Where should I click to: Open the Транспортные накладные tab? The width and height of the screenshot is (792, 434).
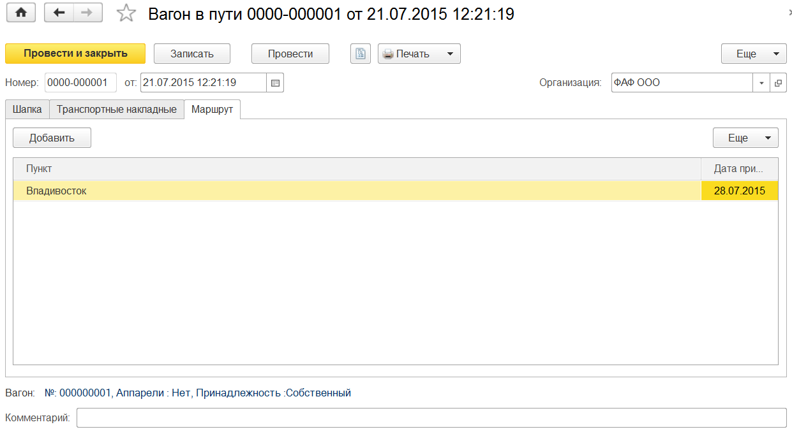pyautogui.click(x=116, y=110)
